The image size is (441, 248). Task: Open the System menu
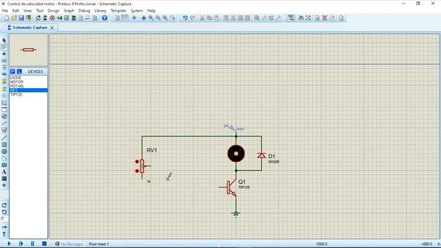pyautogui.click(x=136, y=11)
